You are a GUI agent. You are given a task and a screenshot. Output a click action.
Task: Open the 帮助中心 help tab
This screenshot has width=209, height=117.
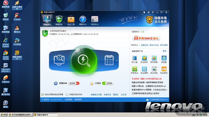[83, 20]
